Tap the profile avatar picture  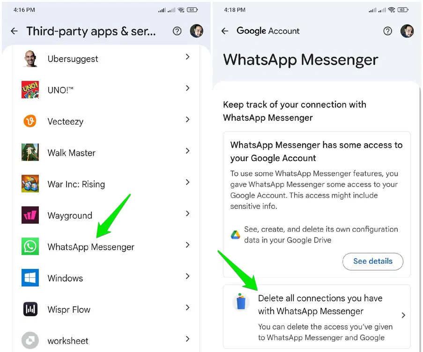point(407,31)
